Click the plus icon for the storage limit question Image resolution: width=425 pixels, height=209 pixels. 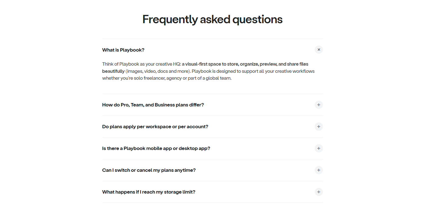[319, 192]
